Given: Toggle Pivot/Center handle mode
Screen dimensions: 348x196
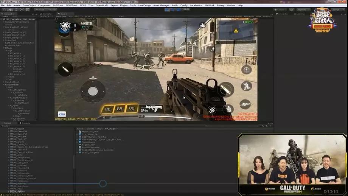Looking at the screenshot, I should (40, 9).
